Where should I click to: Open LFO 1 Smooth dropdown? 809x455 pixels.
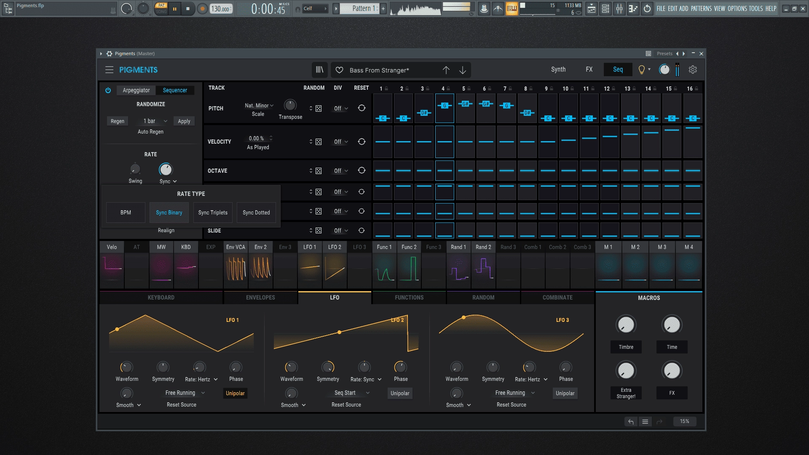tap(129, 405)
